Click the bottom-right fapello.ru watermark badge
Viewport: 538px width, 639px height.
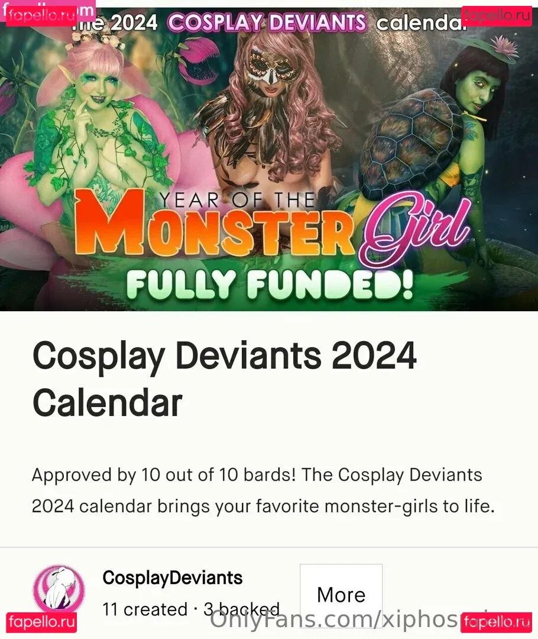pyautogui.click(x=497, y=622)
